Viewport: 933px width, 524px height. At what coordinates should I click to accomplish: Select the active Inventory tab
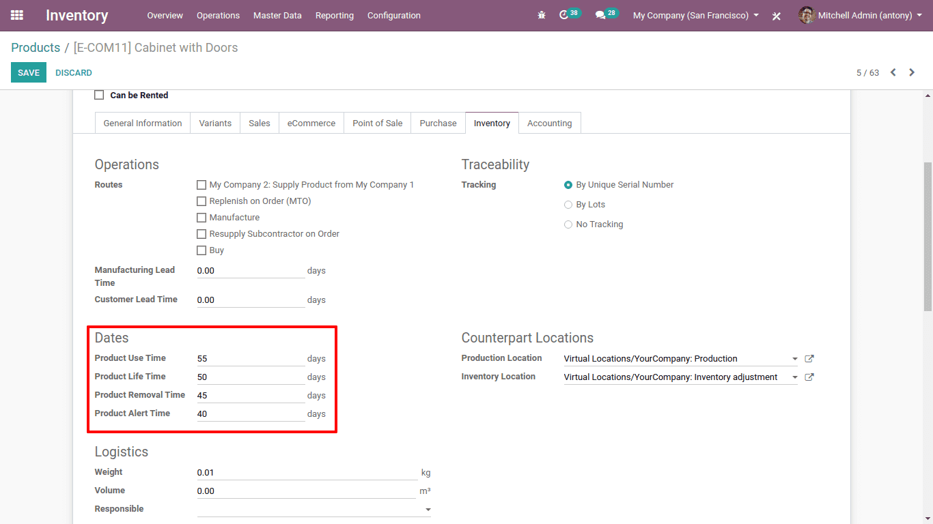pyautogui.click(x=492, y=123)
